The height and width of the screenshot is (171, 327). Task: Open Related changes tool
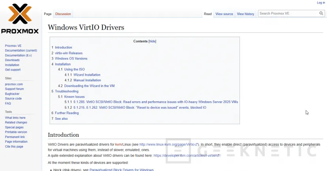(x=16, y=123)
